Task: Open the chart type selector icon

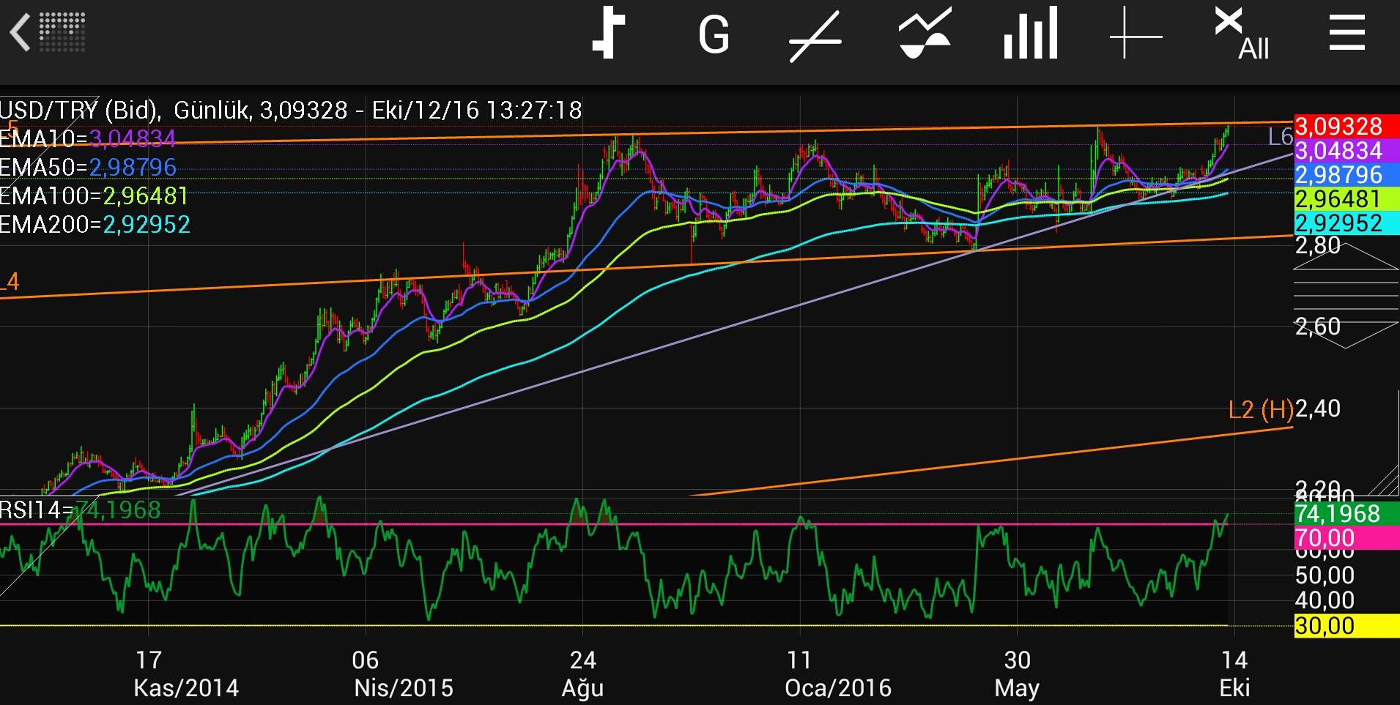Action: click(608, 34)
